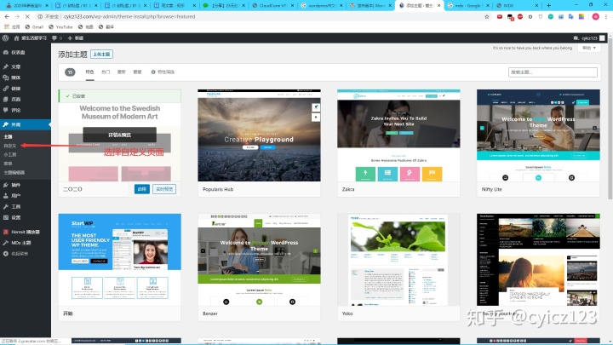Open the 仪表盘 dashboard menu
Screen dimensions: 613x345
click(x=17, y=51)
